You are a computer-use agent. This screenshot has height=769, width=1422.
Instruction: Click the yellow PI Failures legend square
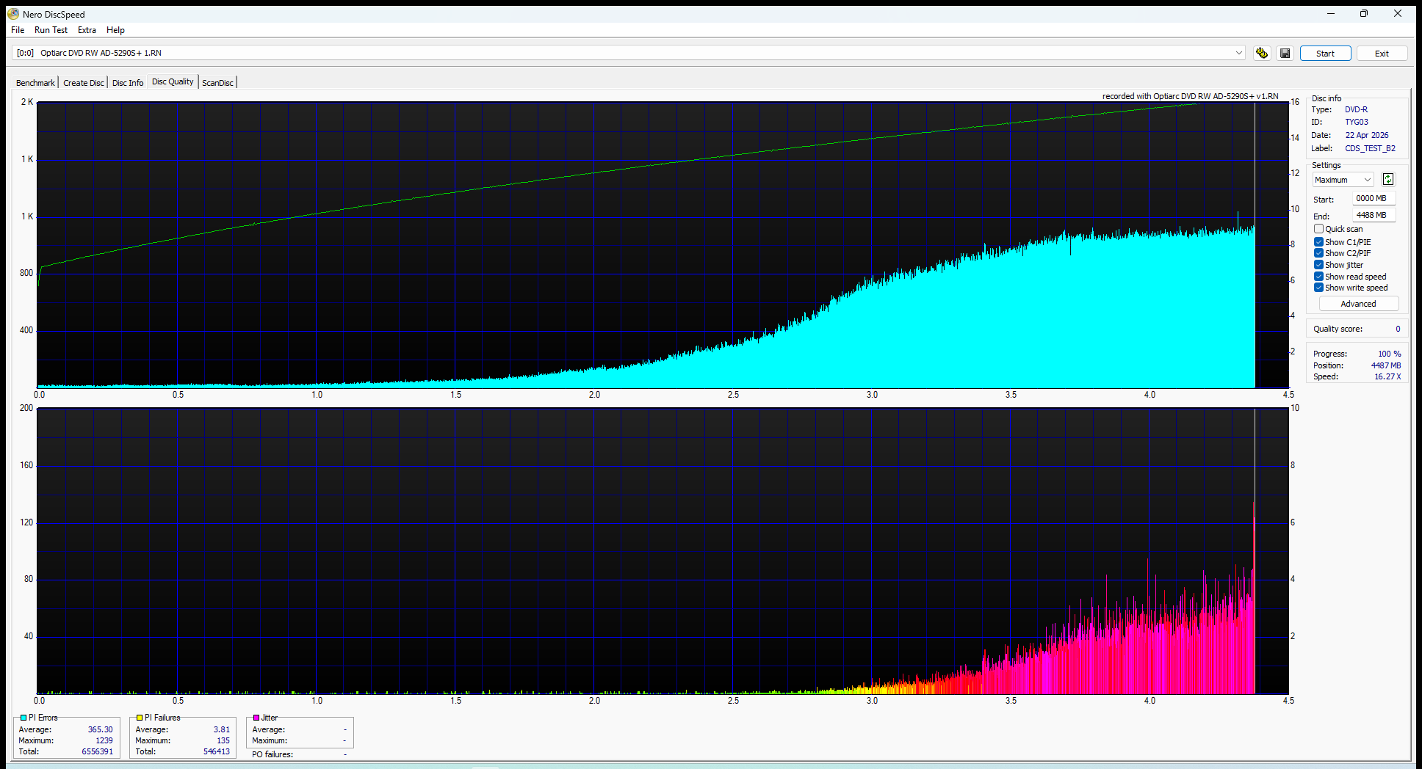[x=140, y=718]
